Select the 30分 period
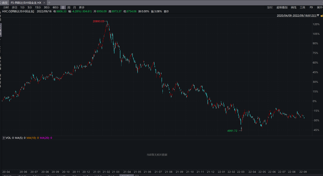This screenshot has height=176, width=323. point(47,7)
